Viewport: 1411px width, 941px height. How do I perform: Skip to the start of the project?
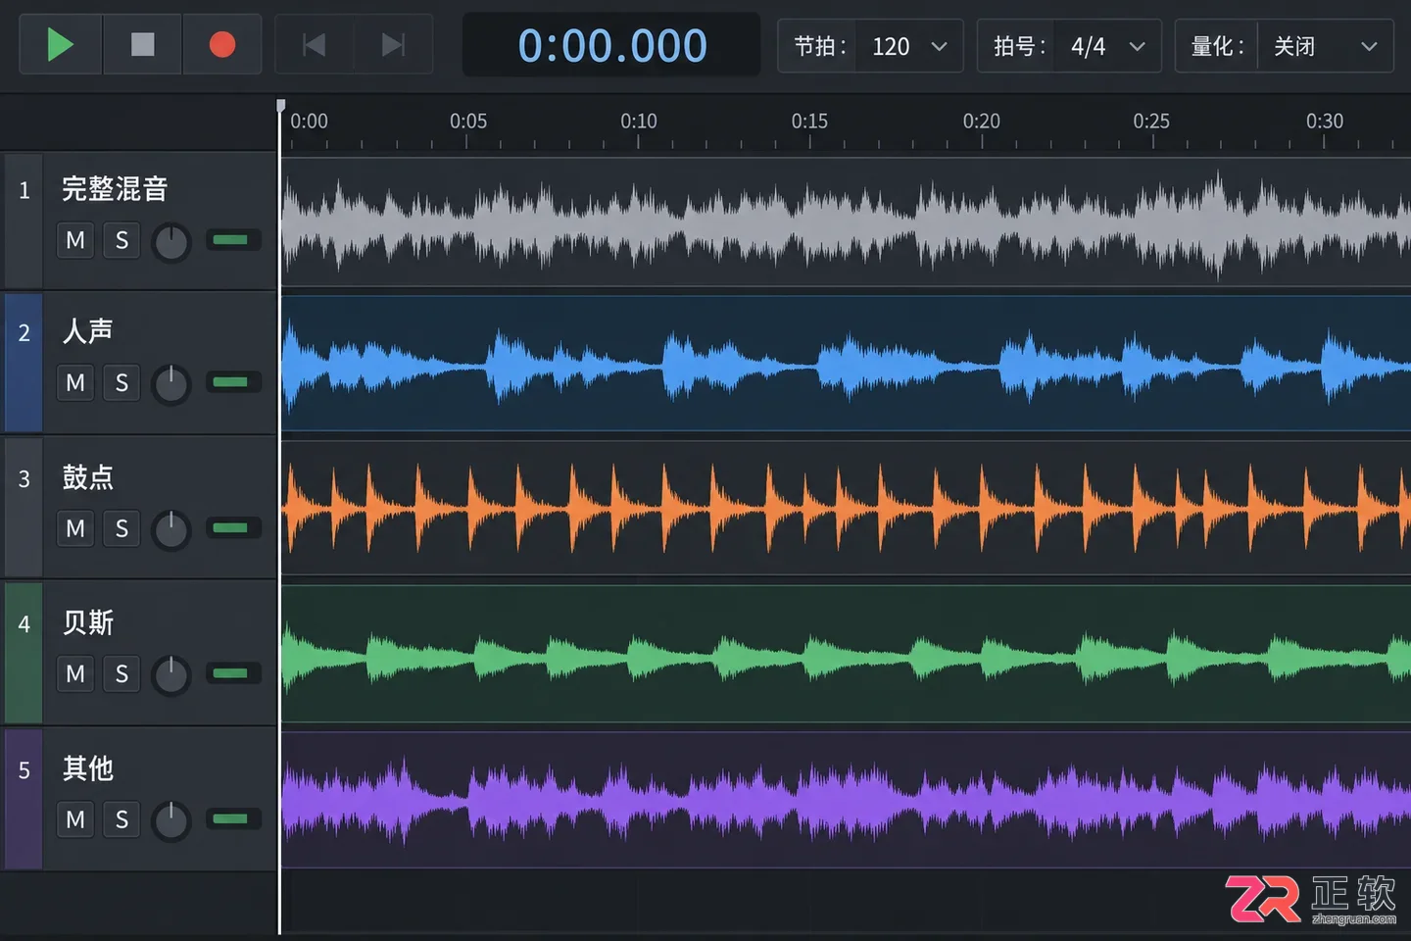pos(315,45)
